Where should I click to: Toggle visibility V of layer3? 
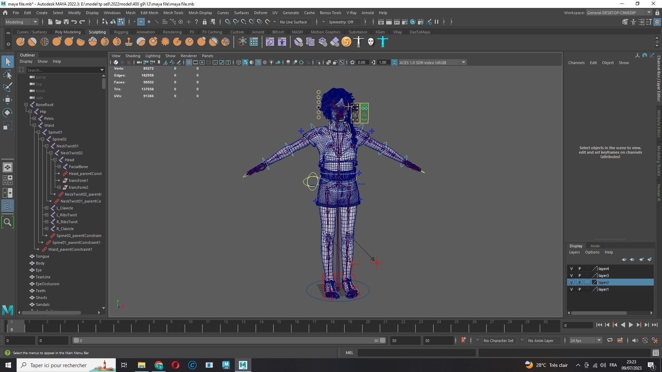point(571,276)
